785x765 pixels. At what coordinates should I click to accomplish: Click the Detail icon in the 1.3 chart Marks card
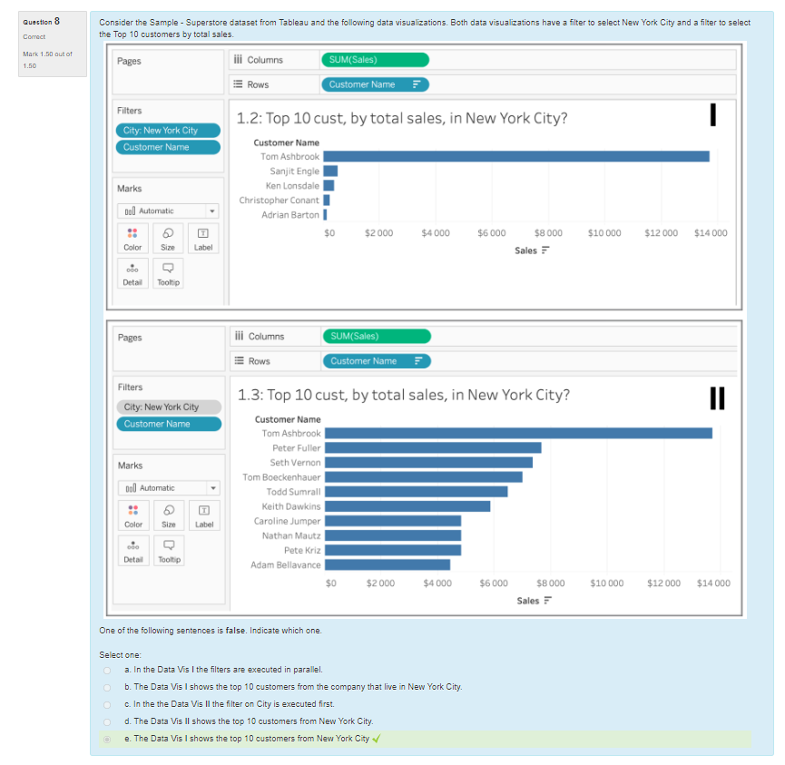click(x=132, y=545)
